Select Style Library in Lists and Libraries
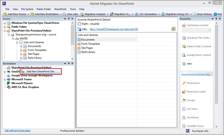This screenshot has width=224, height=135. pyautogui.click(x=88, y=52)
